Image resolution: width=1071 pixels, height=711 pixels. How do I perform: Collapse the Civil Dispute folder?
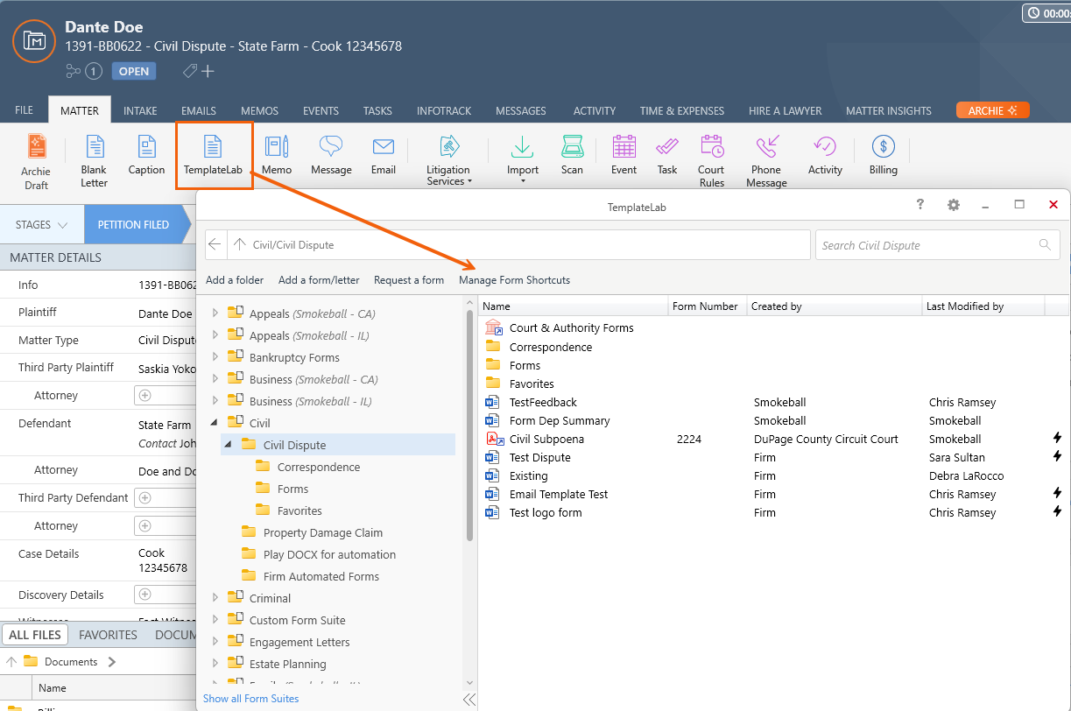click(x=229, y=445)
